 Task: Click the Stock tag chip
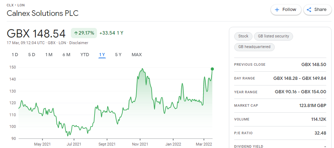tap(243, 36)
